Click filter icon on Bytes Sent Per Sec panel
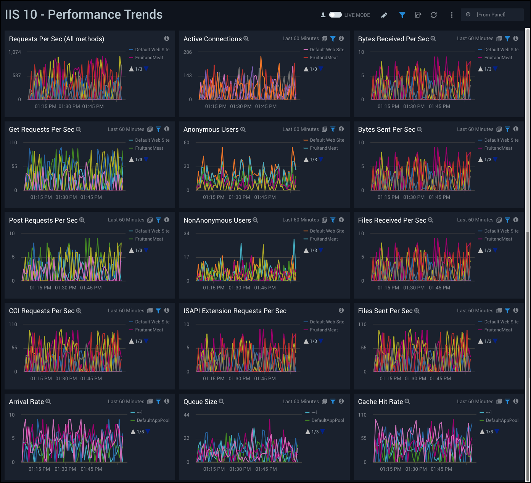This screenshot has height=483, width=531. [507, 129]
